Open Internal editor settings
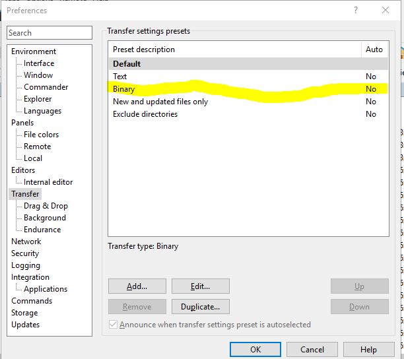Screen dimensions: 404x359 (48, 182)
